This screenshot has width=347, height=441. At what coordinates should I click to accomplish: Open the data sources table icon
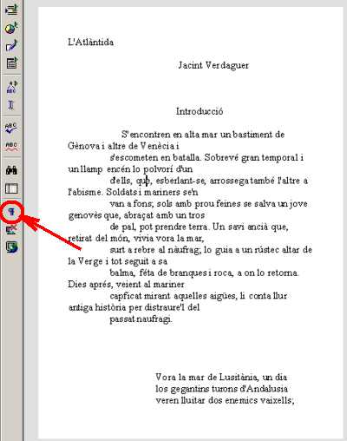pos(11,188)
